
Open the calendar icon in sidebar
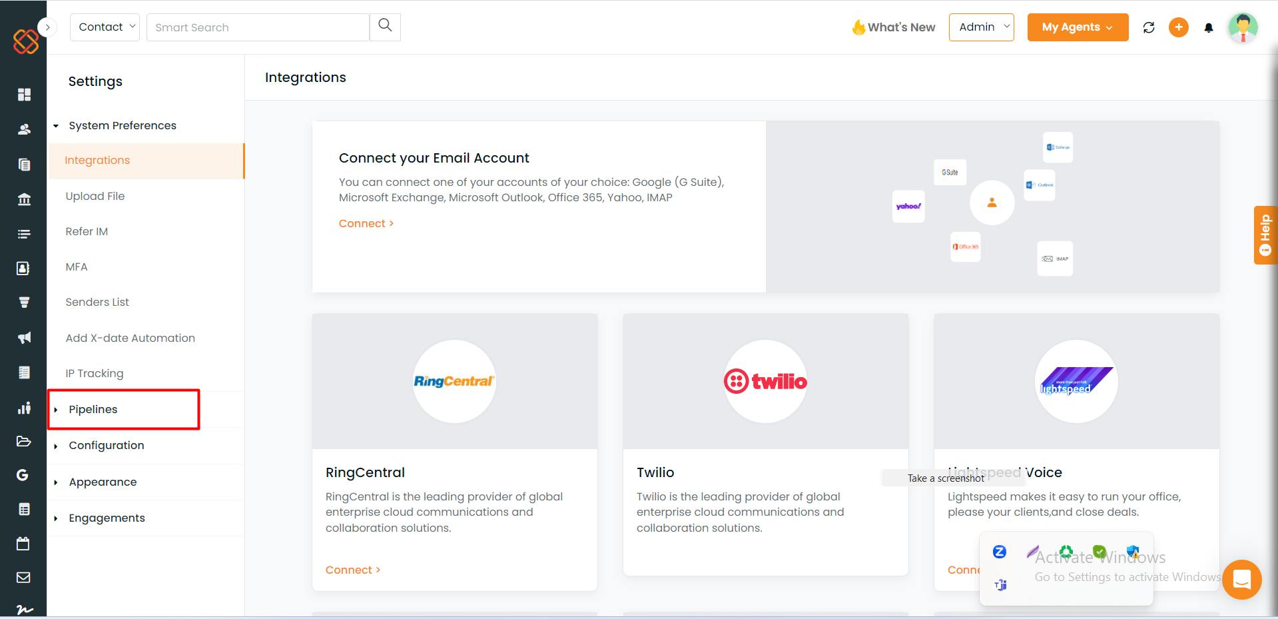23,544
